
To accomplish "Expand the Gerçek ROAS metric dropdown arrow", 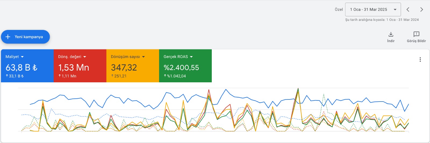I will pyautogui.click(x=191, y=57).
